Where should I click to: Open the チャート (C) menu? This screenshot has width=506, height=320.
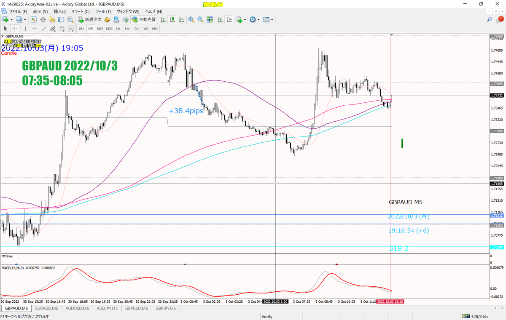[81, 11]
